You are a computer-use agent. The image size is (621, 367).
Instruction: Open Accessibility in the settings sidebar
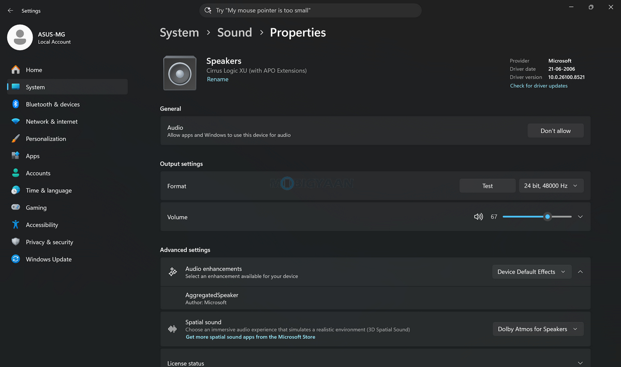coord(67,225)
